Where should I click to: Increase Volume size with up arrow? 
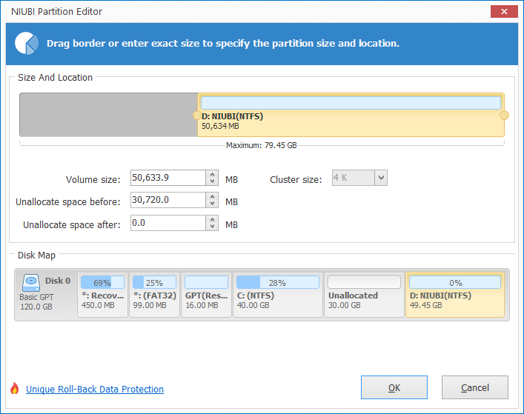click(x=212, y=174)
